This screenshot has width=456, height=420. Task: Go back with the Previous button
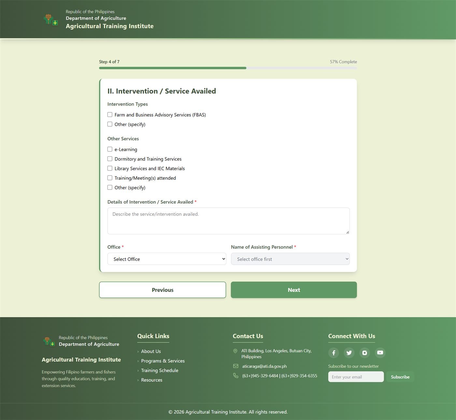pyautogui.click(x=163, y=290)
